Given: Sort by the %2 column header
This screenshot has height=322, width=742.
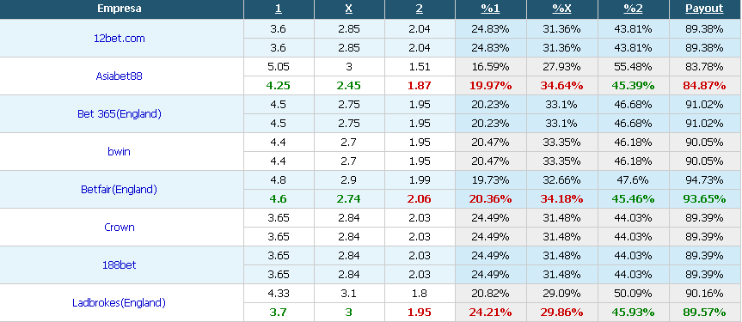Looking at the screenshot, I should (x=633, y=9).
